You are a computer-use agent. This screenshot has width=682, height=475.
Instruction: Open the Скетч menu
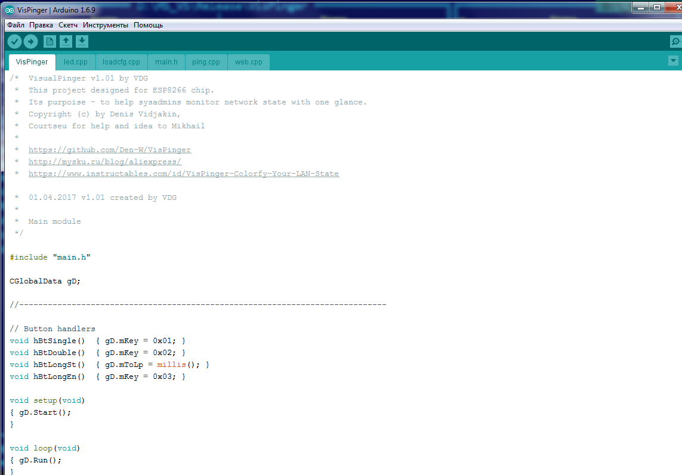(x=68, y=25)
